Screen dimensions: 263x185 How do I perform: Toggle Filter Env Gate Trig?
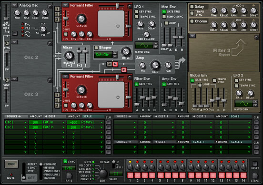[137, 84]
